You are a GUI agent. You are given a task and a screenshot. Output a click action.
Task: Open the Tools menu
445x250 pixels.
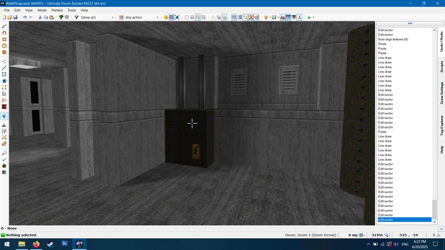pos(72,10)
